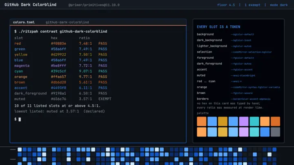Click the ./ritzpah contrast command line
294x165 pixels.
pos(61,31)
